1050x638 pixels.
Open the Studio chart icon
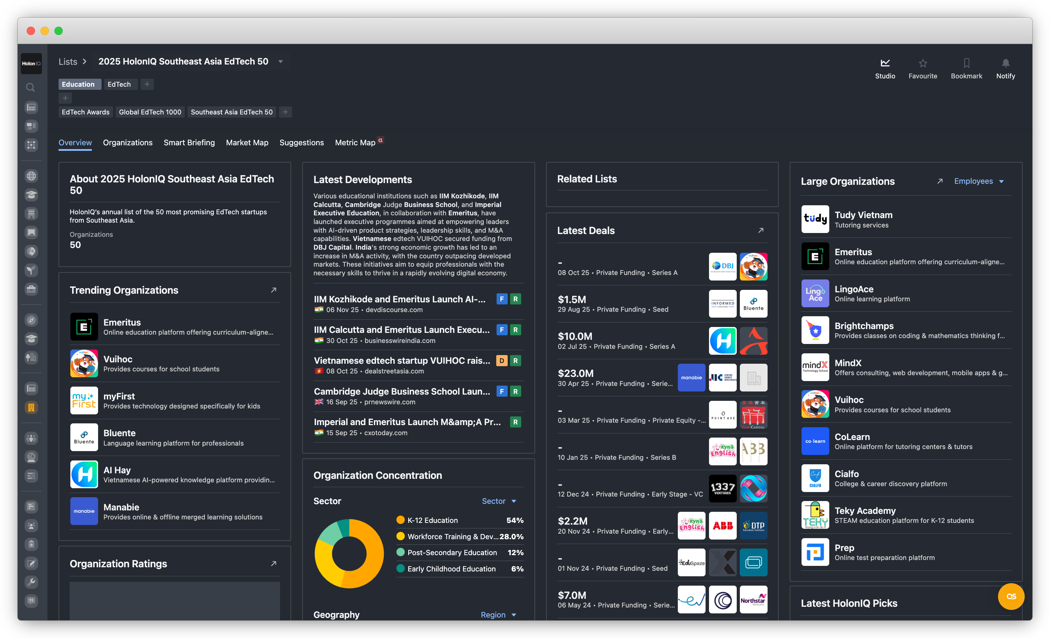885,63
